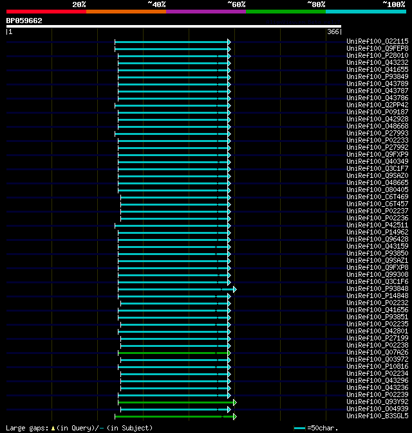Image resolution: width=412 pixels, height=433 pixels.
Task: Select label UniRef100_Q03972
Action: [377, 360]
